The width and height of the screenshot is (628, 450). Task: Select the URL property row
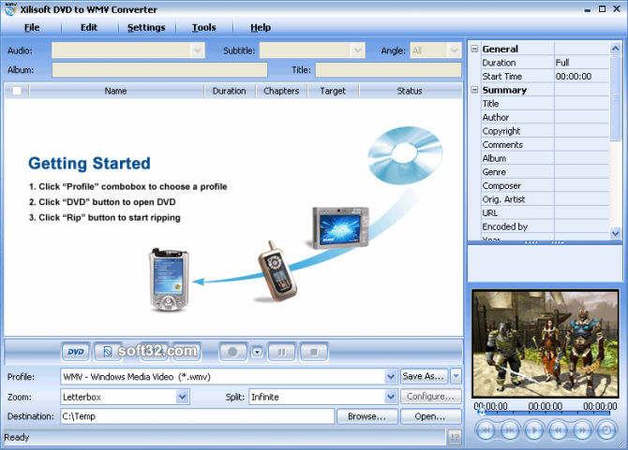coord(545,212)
